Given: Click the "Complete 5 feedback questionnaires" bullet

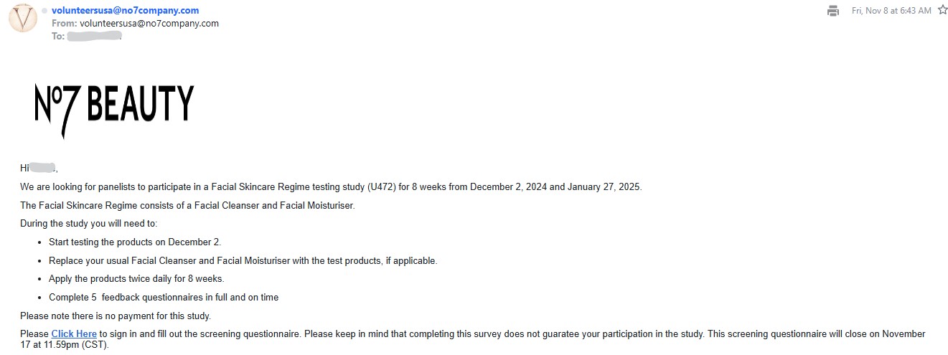Looking at the screenshot, I should coord(164,298).
